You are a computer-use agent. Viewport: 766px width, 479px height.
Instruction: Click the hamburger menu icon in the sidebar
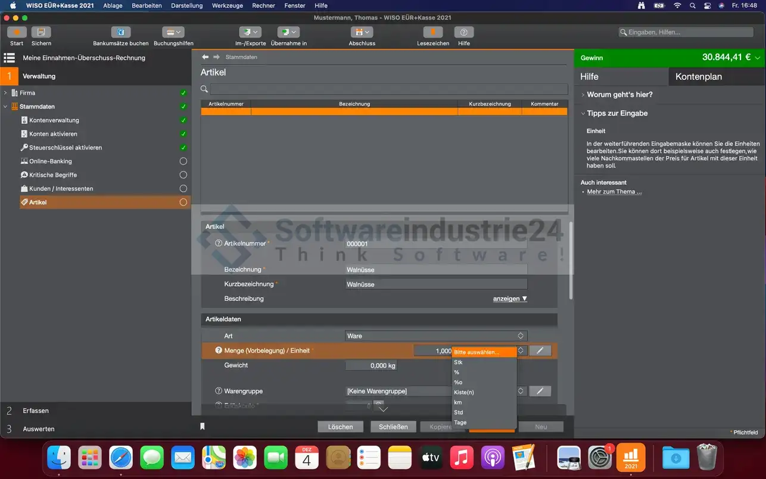(x=10, y=58)
